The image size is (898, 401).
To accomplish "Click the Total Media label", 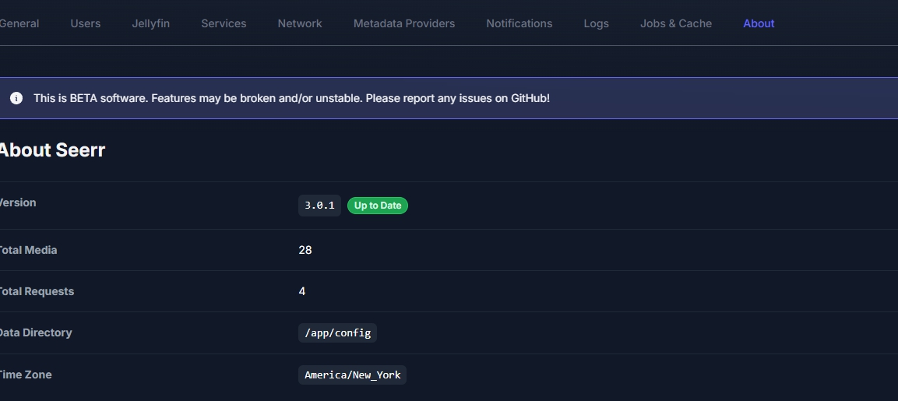I will pyautogui.click(x=28, y=251).
